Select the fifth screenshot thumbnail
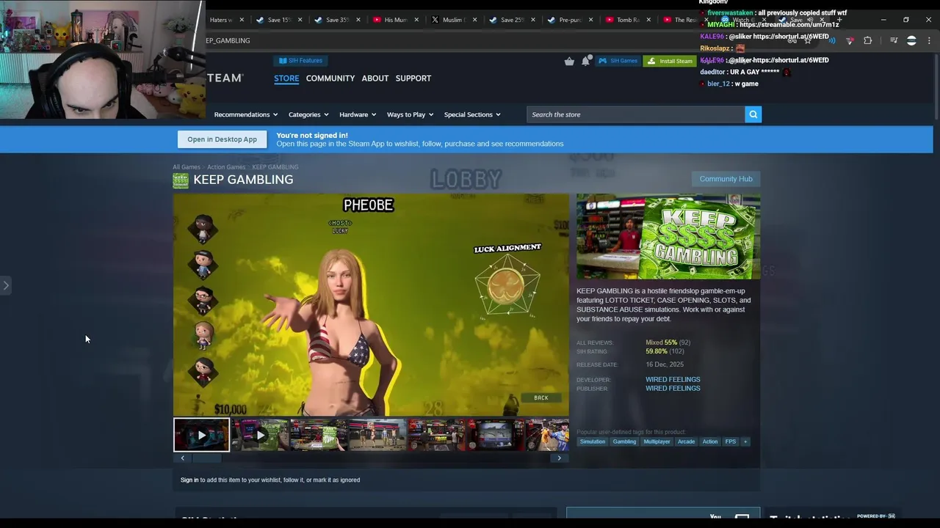940x528 pixels. tap(436, 435)
